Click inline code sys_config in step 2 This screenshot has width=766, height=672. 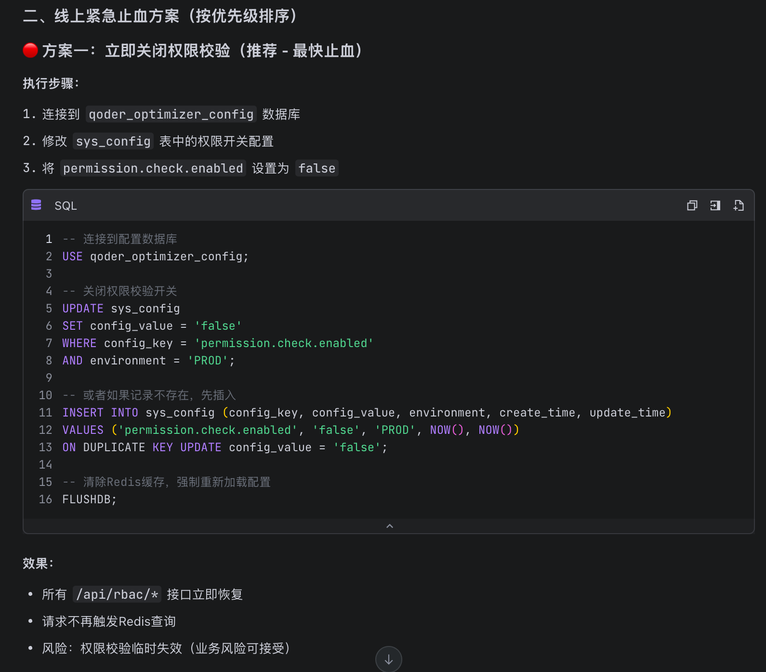tap(113, 141)
